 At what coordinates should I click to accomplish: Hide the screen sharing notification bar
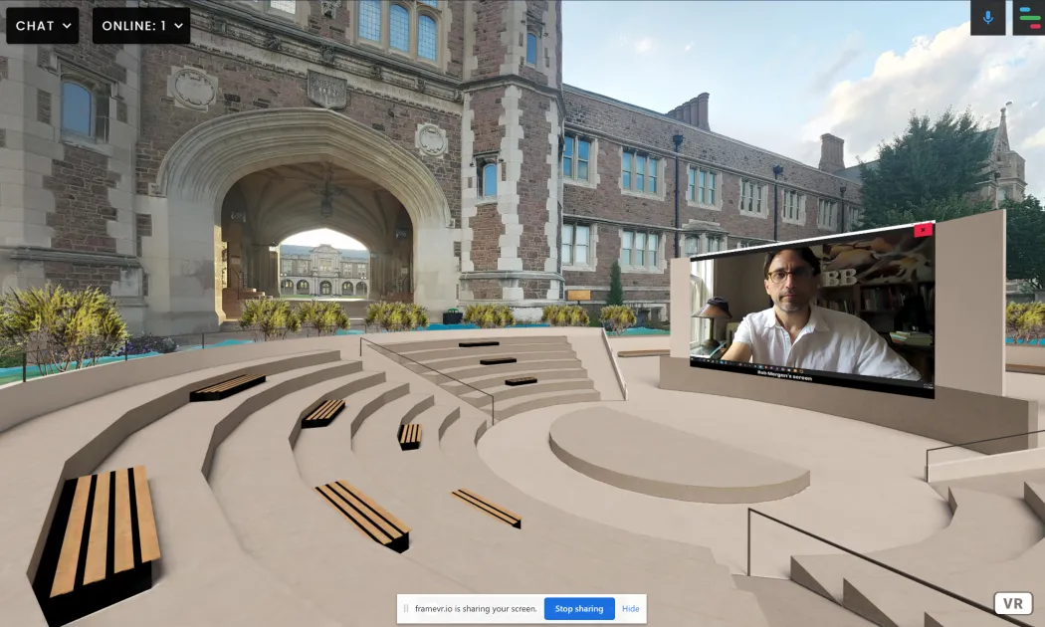point(631,608)
